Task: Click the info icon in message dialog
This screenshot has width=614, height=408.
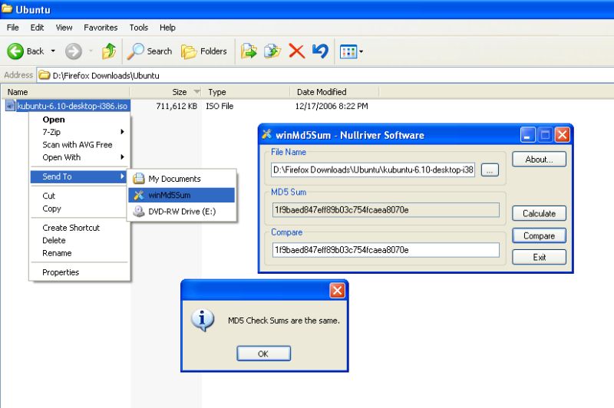Action: point(203,320)
